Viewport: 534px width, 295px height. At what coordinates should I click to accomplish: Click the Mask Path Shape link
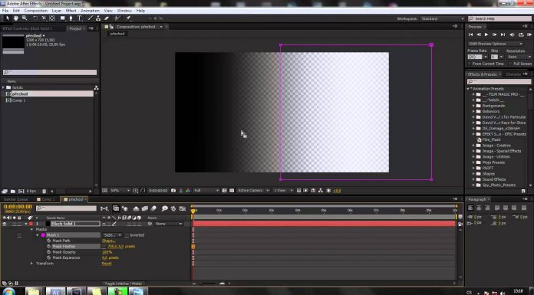[x=109, y=241]
